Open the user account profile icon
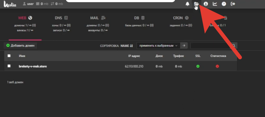265x117 pixels. point(206,4)
